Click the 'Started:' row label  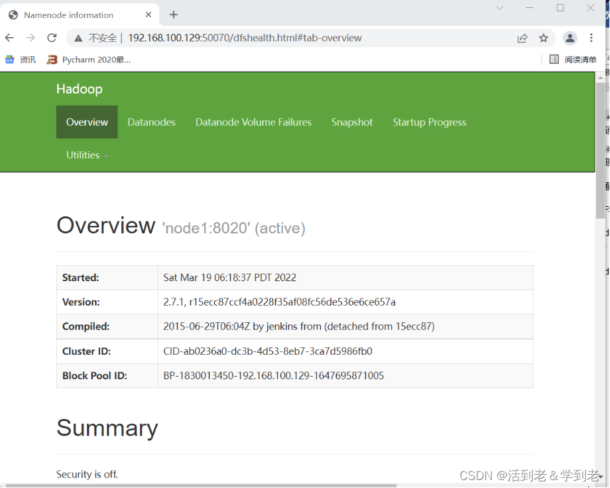(80, 277)
